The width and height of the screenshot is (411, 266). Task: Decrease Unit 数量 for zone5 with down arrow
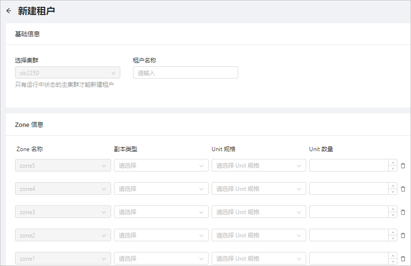click(393, 168)
